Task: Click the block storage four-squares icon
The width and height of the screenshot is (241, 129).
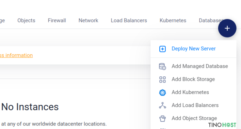Action: pos(163,79)
